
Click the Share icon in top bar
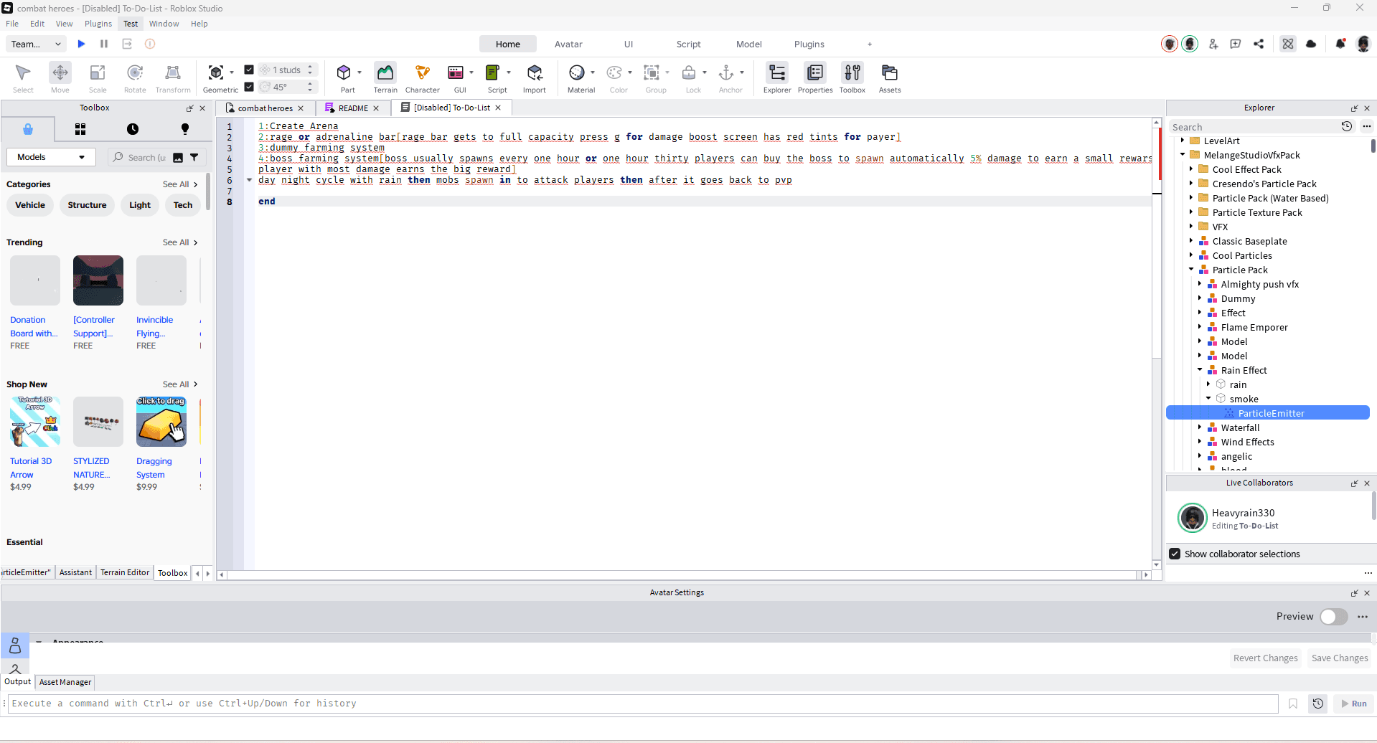[1259, 44]
